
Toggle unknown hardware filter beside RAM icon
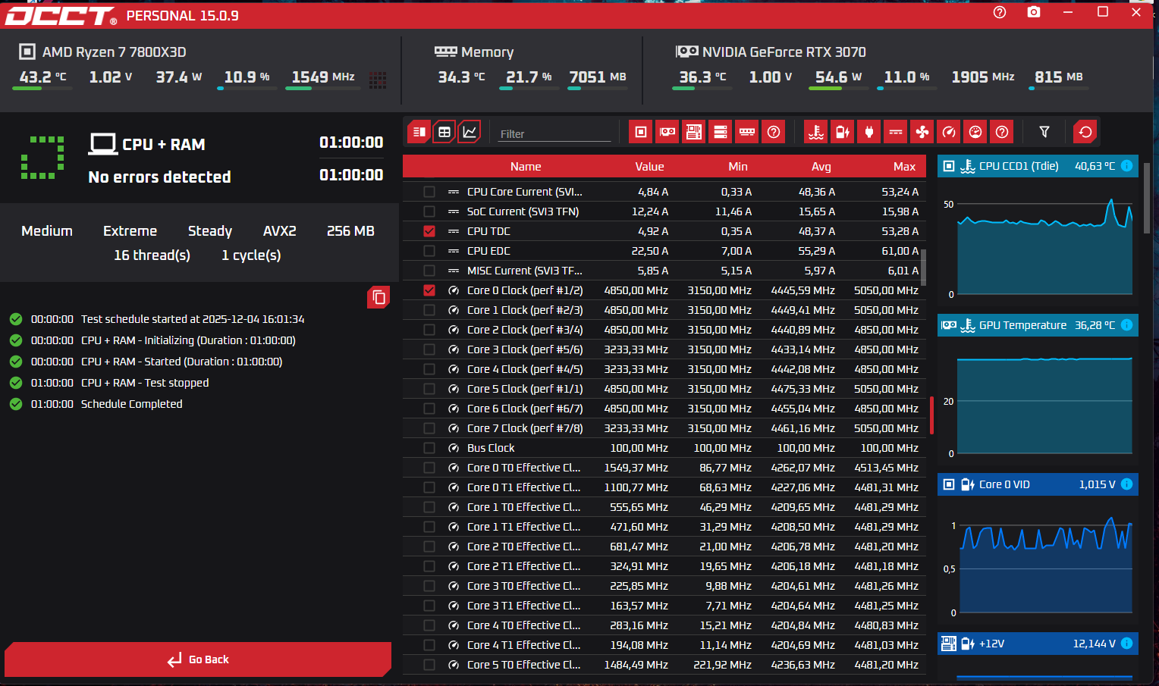[x=774, y=132]
